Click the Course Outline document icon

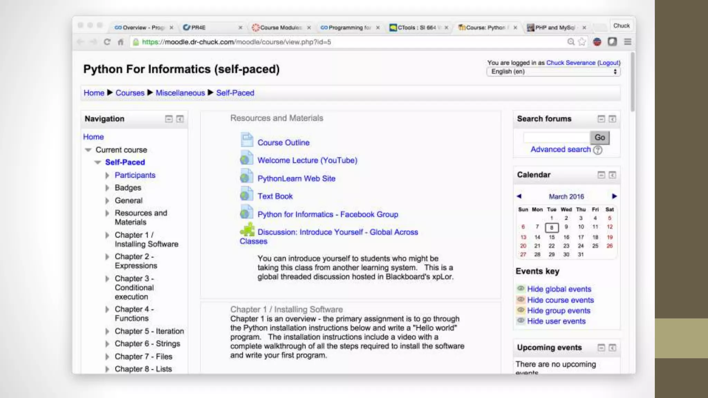tap(247, 140)
